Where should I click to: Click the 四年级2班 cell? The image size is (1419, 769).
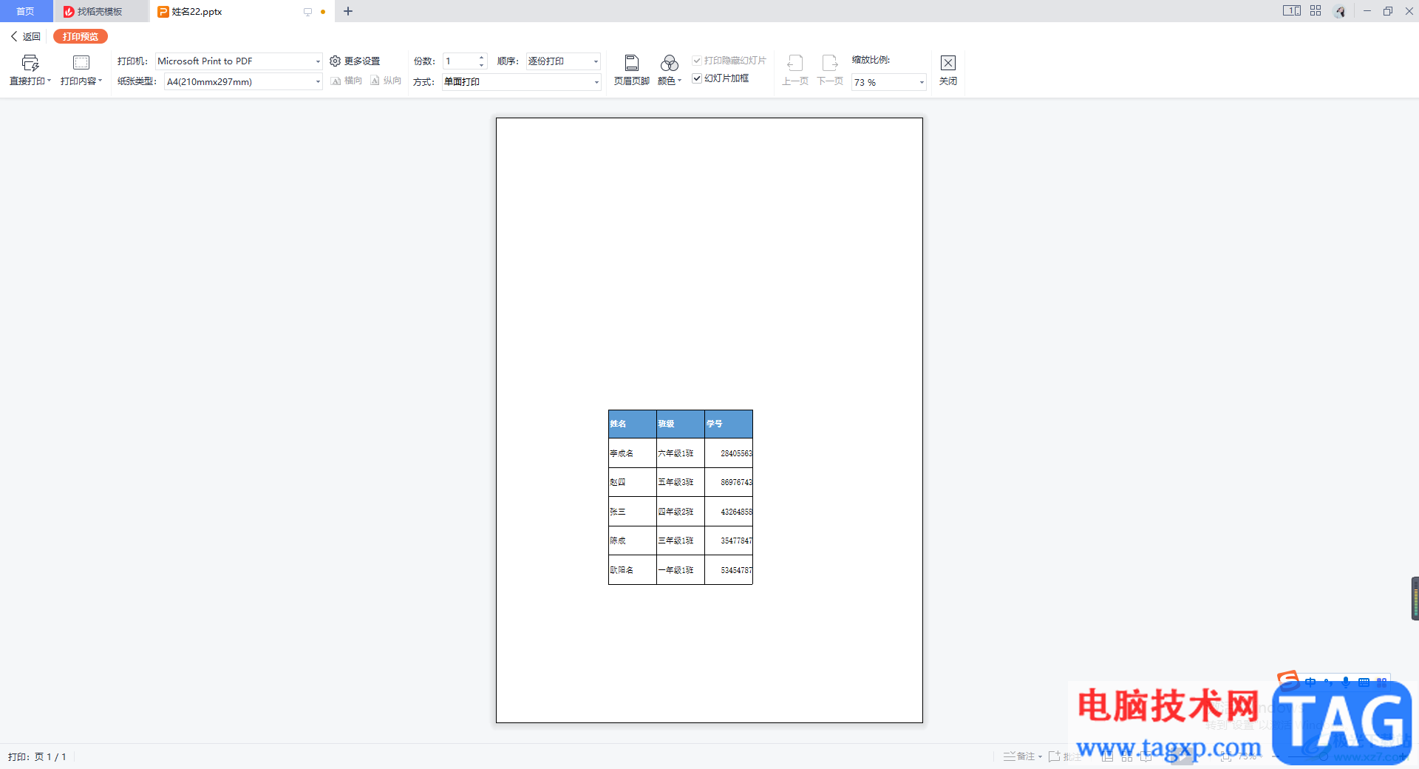click(x=681, y=512)
